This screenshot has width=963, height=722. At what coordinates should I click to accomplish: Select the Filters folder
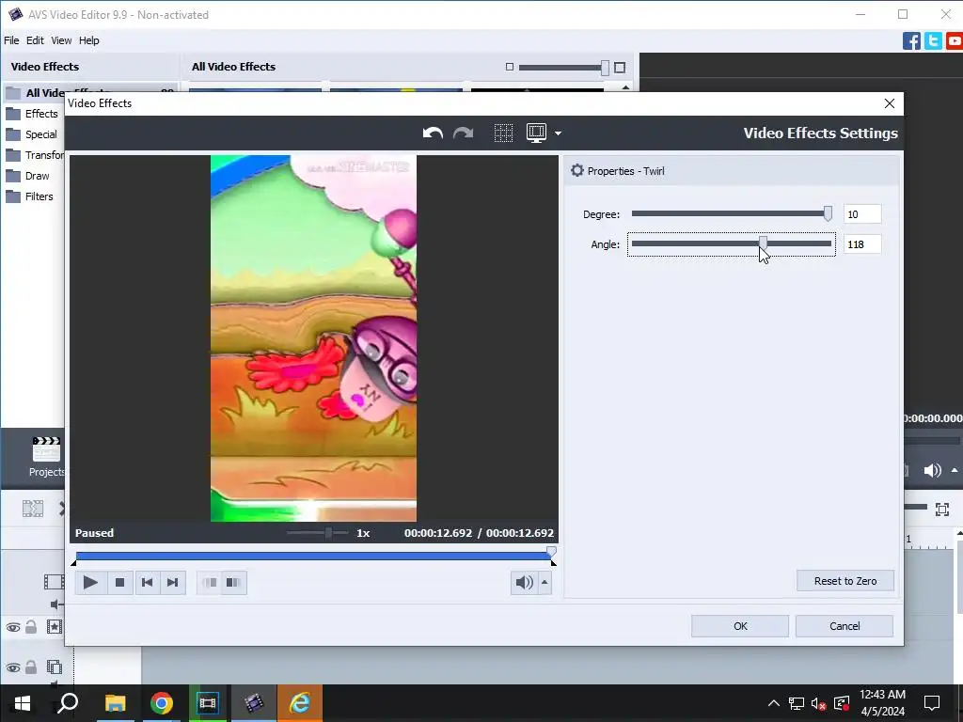coord(30,196)
